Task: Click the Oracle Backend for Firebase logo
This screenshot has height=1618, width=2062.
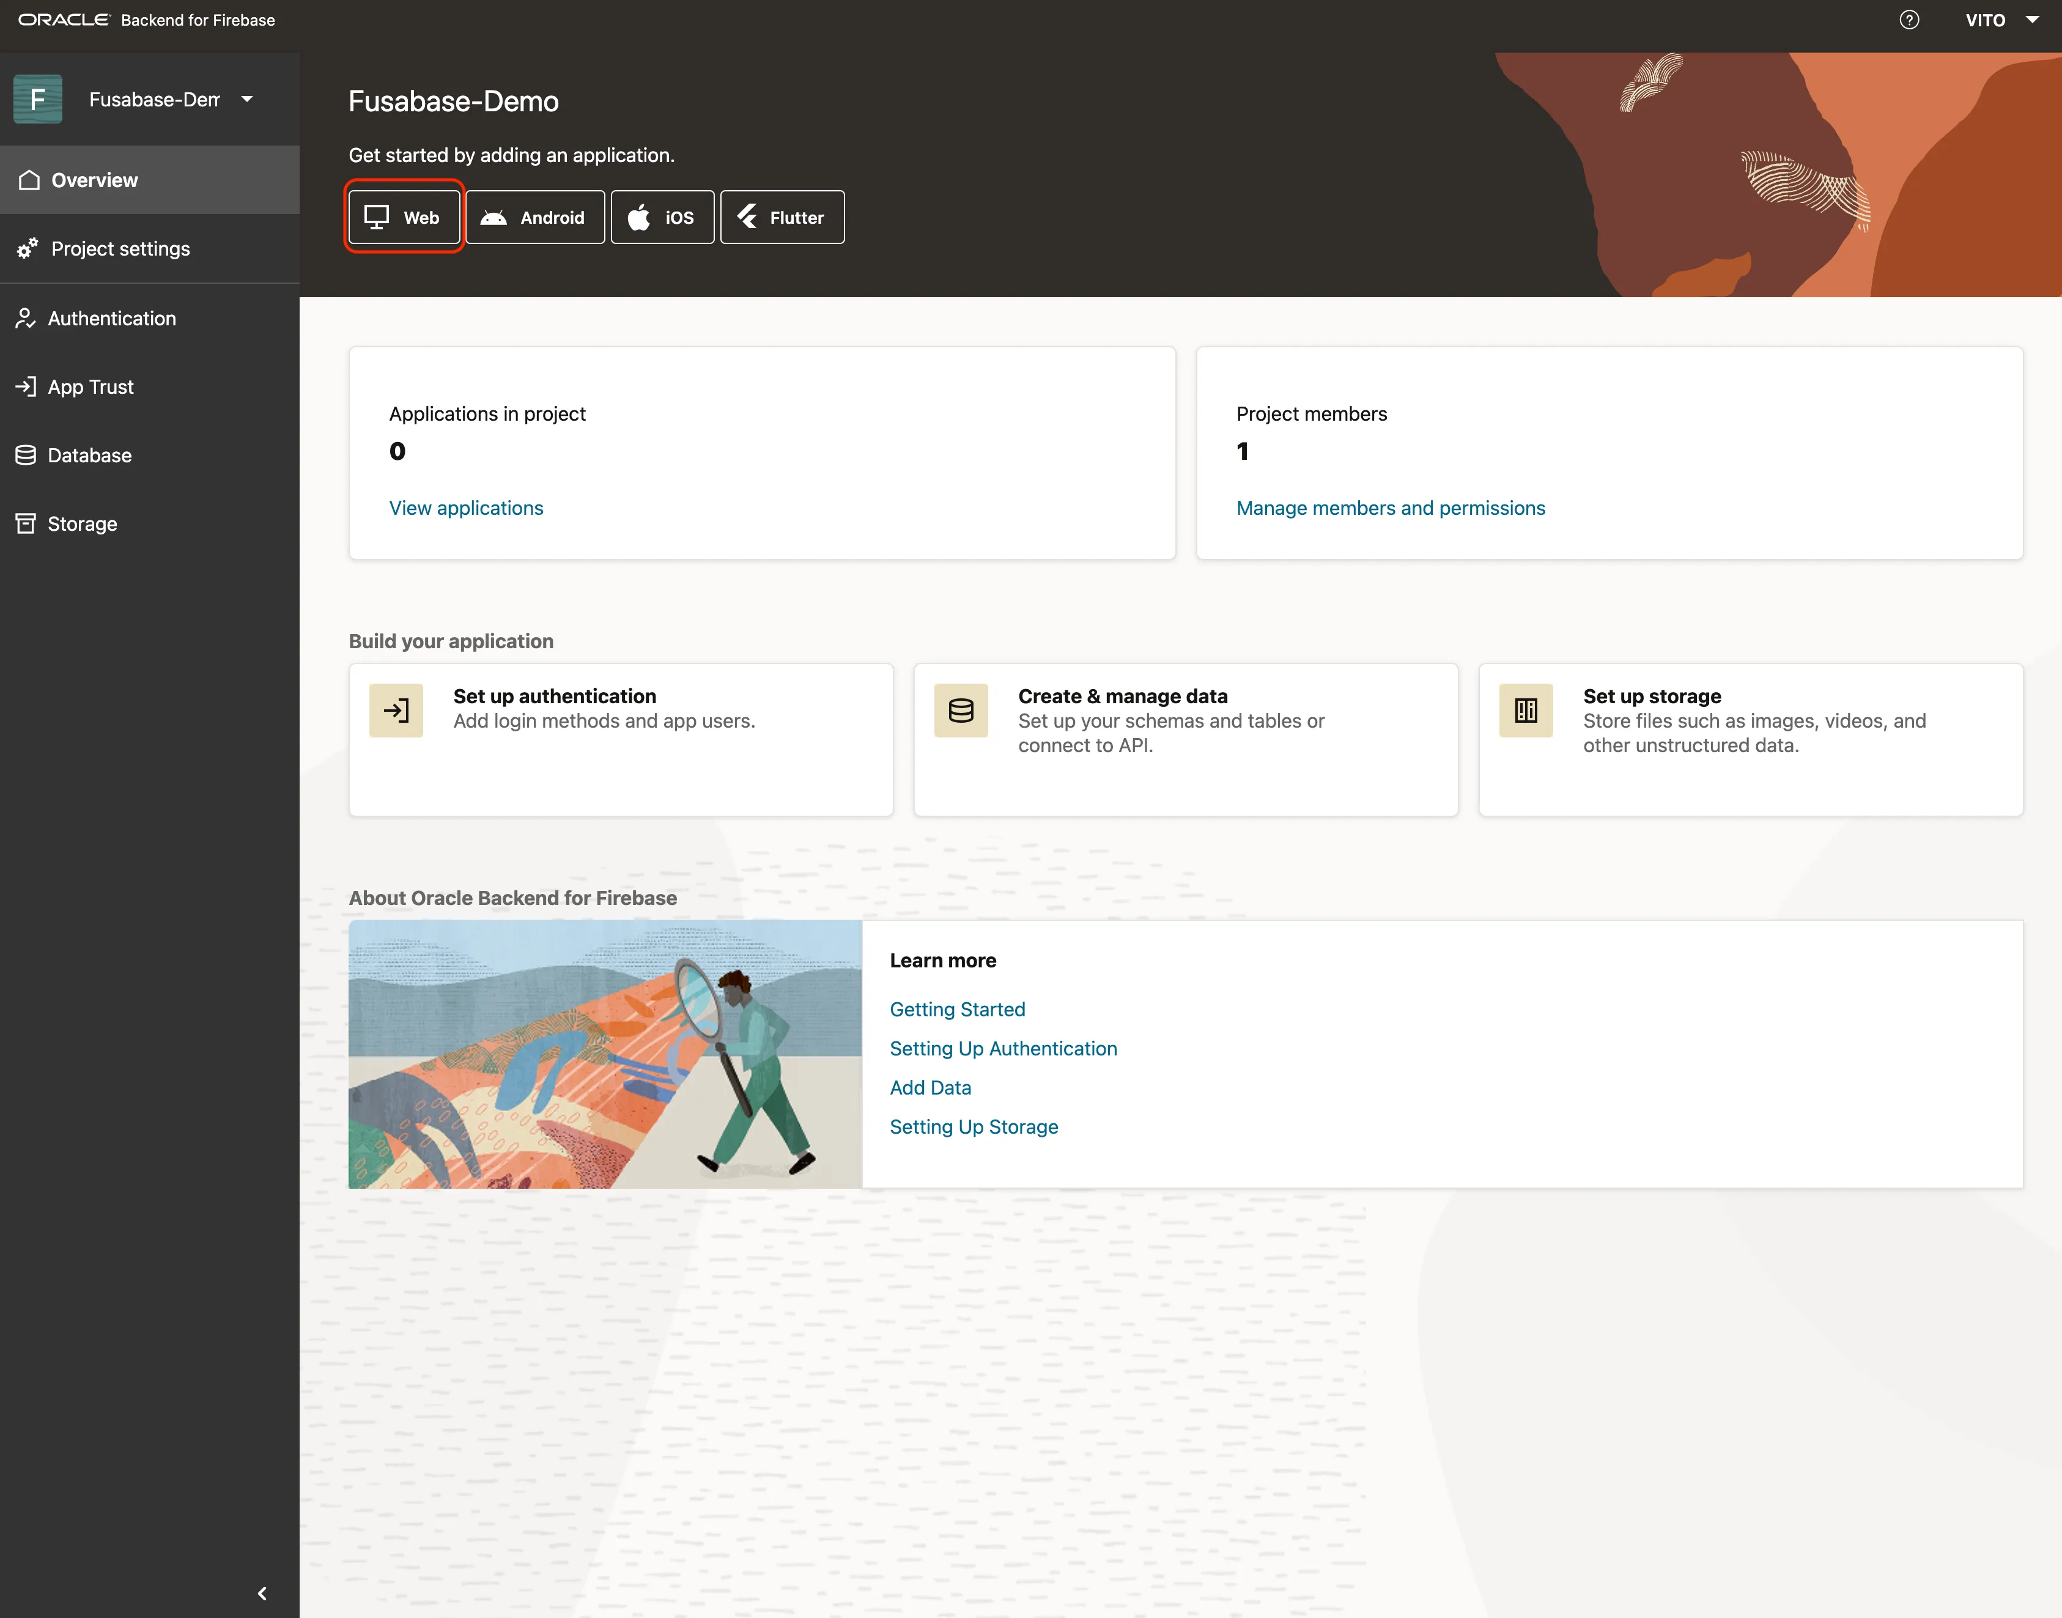Action: coord(147,20)
